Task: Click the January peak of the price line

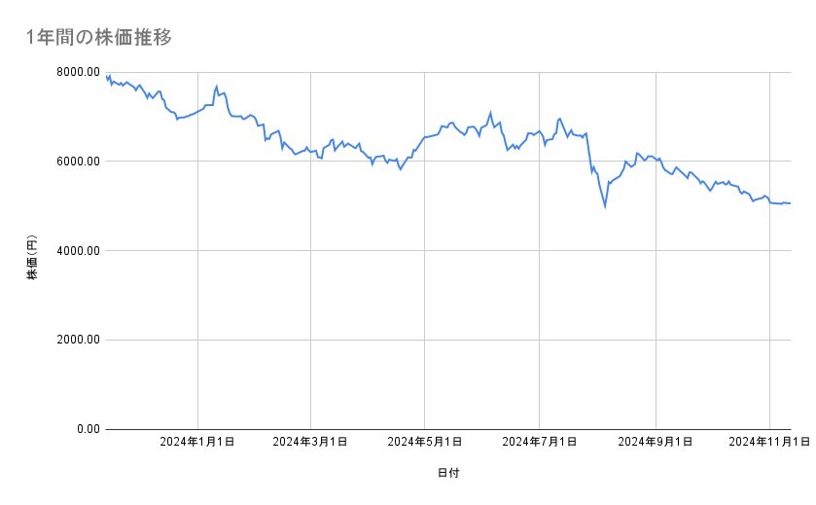Action: [216, 87]
